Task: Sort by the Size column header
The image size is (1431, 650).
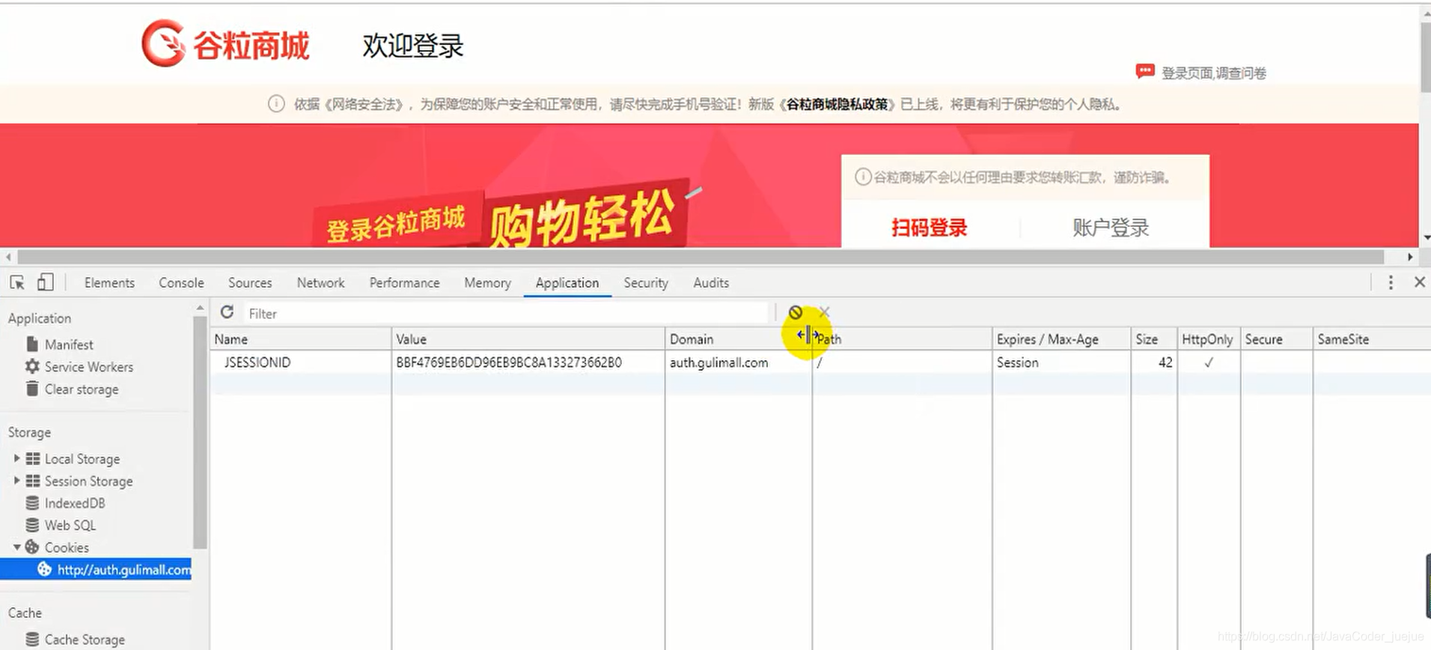Action: pyautogui.click(x=1153, y=339)
